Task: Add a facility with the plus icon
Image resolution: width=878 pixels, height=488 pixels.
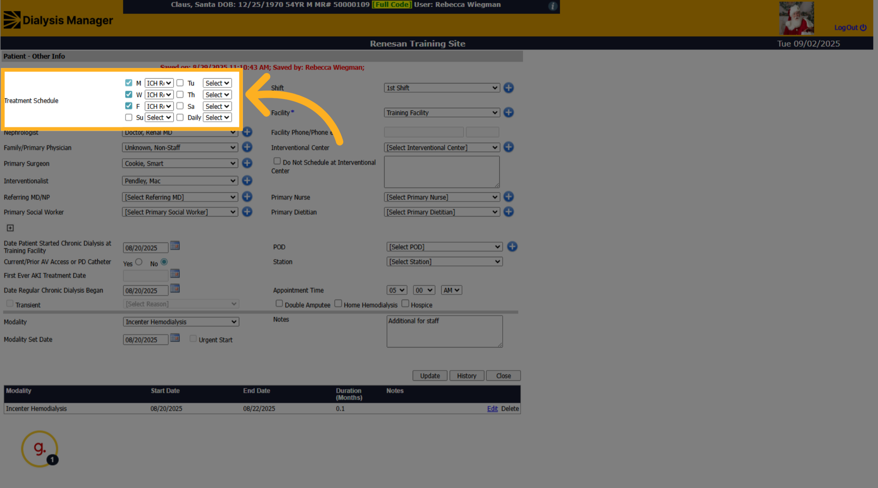Action: [x=509, y=112]
